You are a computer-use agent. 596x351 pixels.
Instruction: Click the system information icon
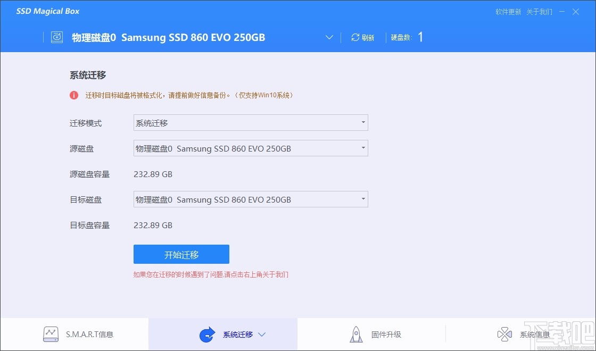coord(504,335)
